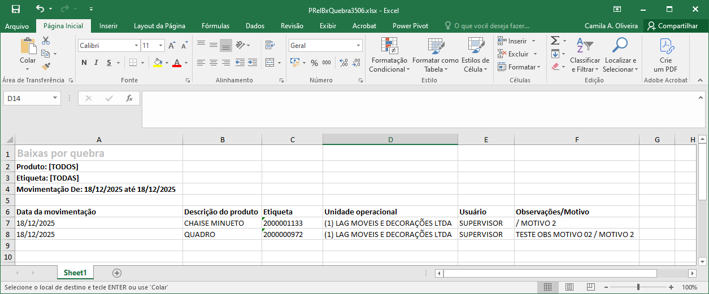Click the Format Painter brush icon

click(x=46, y=67)
